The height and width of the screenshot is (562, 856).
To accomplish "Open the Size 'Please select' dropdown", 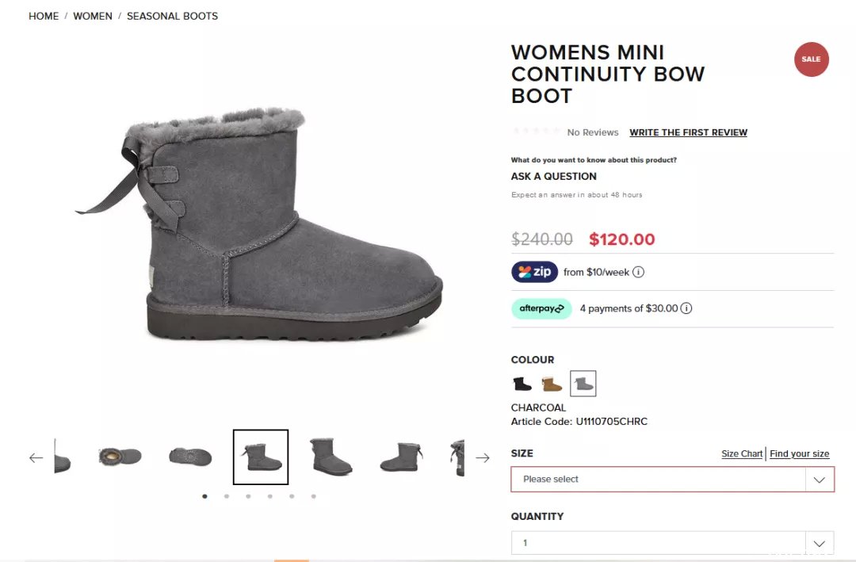I will tap(673, 480).
